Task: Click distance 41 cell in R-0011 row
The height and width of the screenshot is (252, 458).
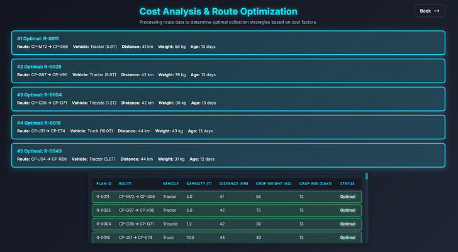Action: 221,197
